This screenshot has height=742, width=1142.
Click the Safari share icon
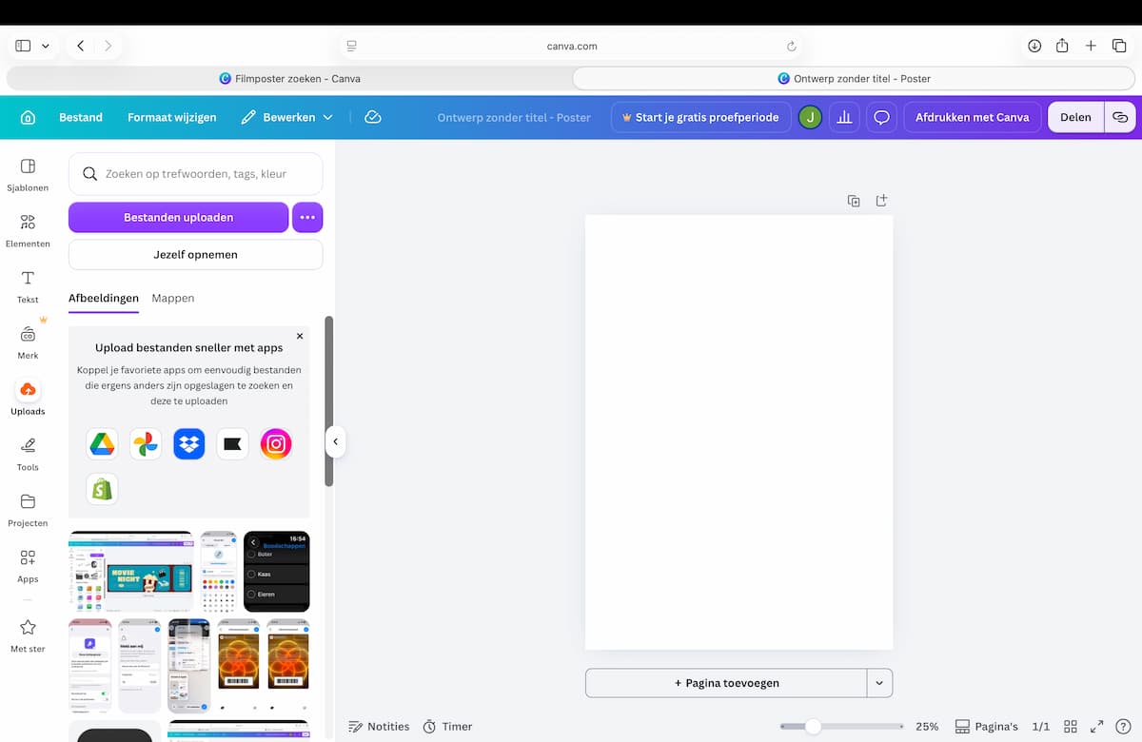(x=1062, y=46)
